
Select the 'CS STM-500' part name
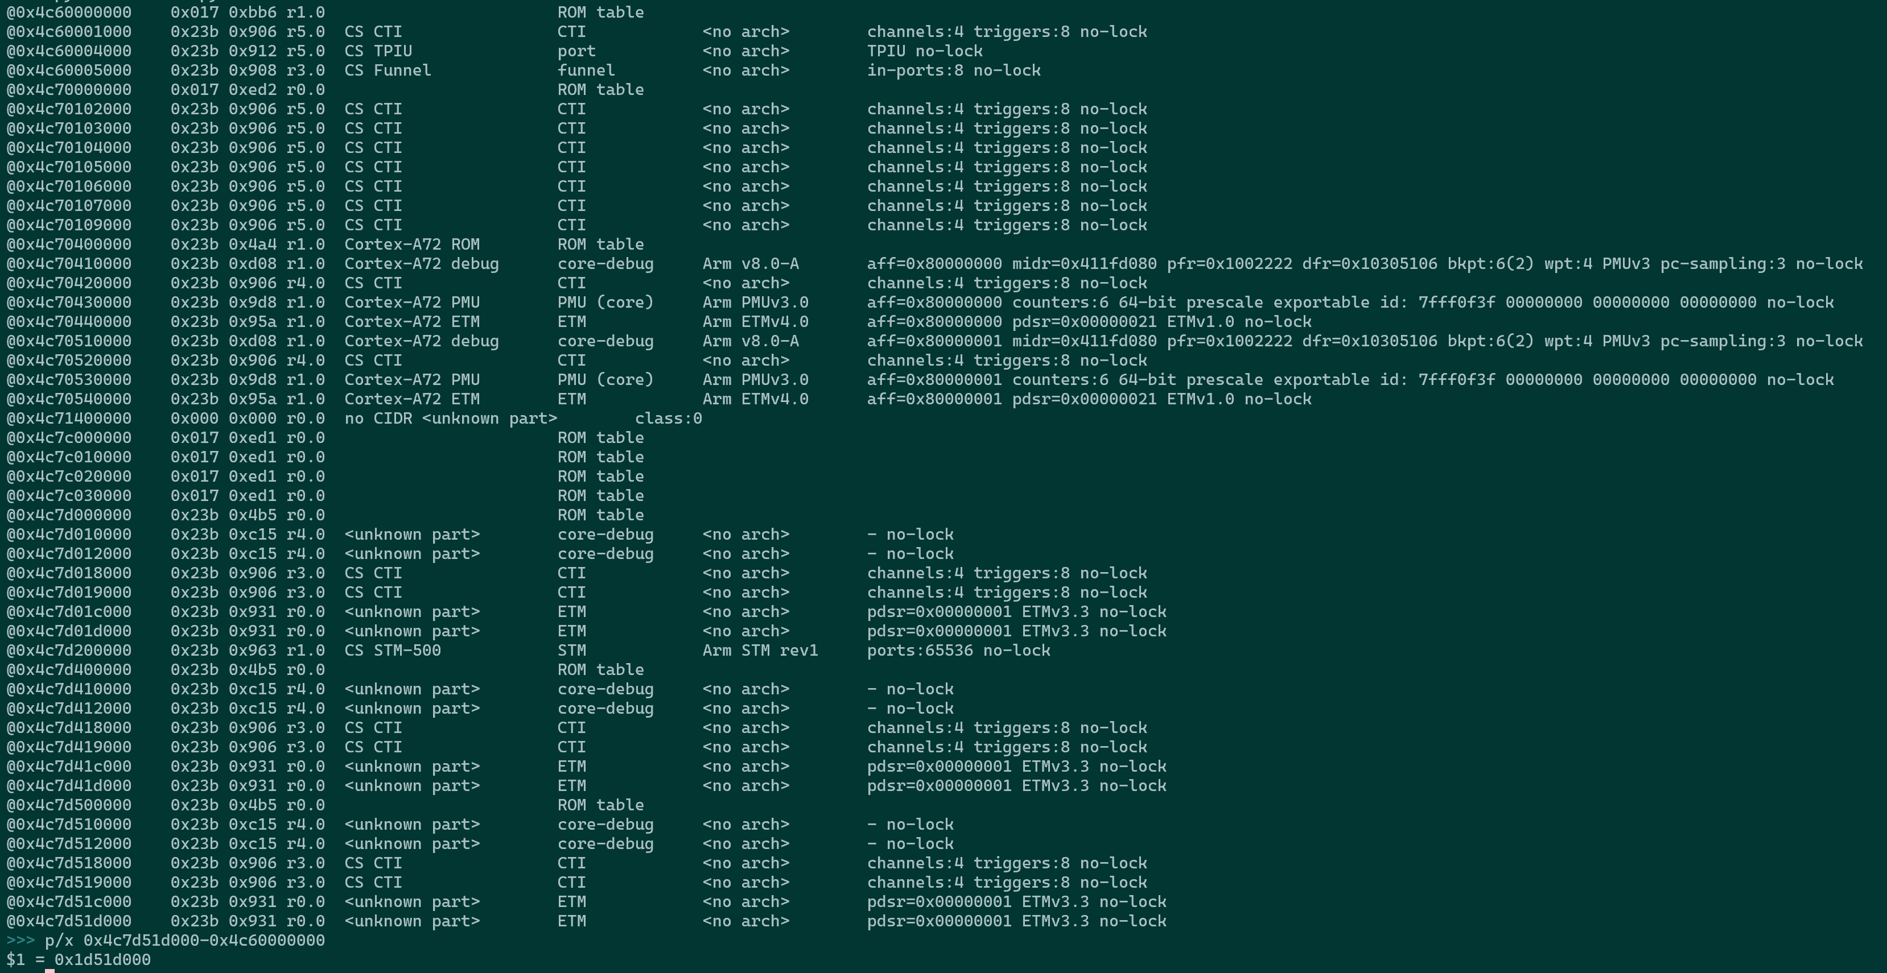[x=393, y=650]
